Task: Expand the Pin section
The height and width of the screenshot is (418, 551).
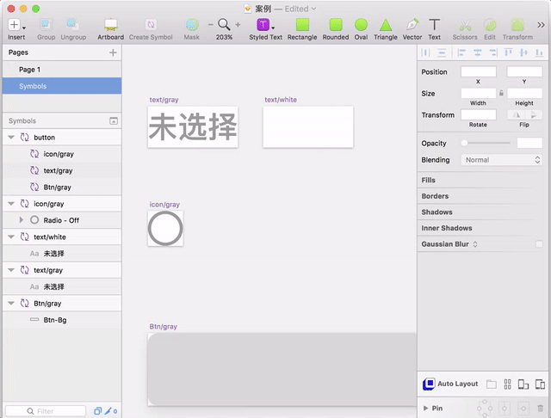Action: [425, 409]
